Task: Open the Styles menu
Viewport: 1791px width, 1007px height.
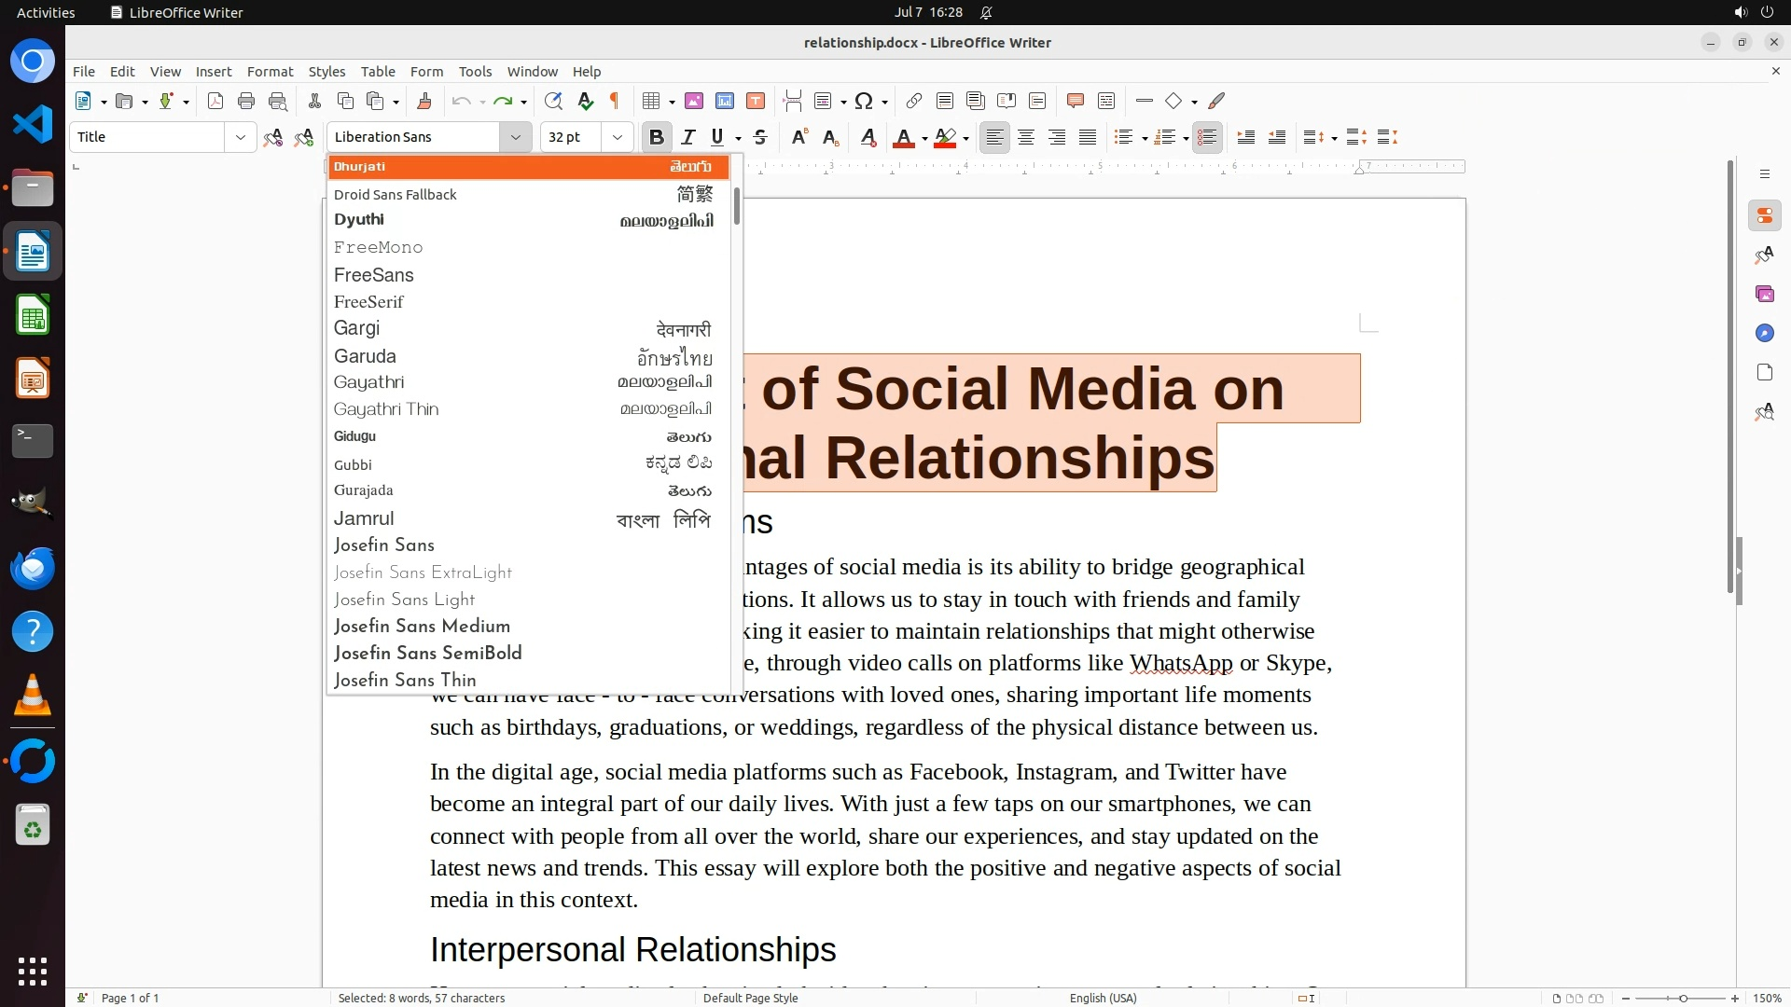Action: pyautogui.click(x=326, y=72)
